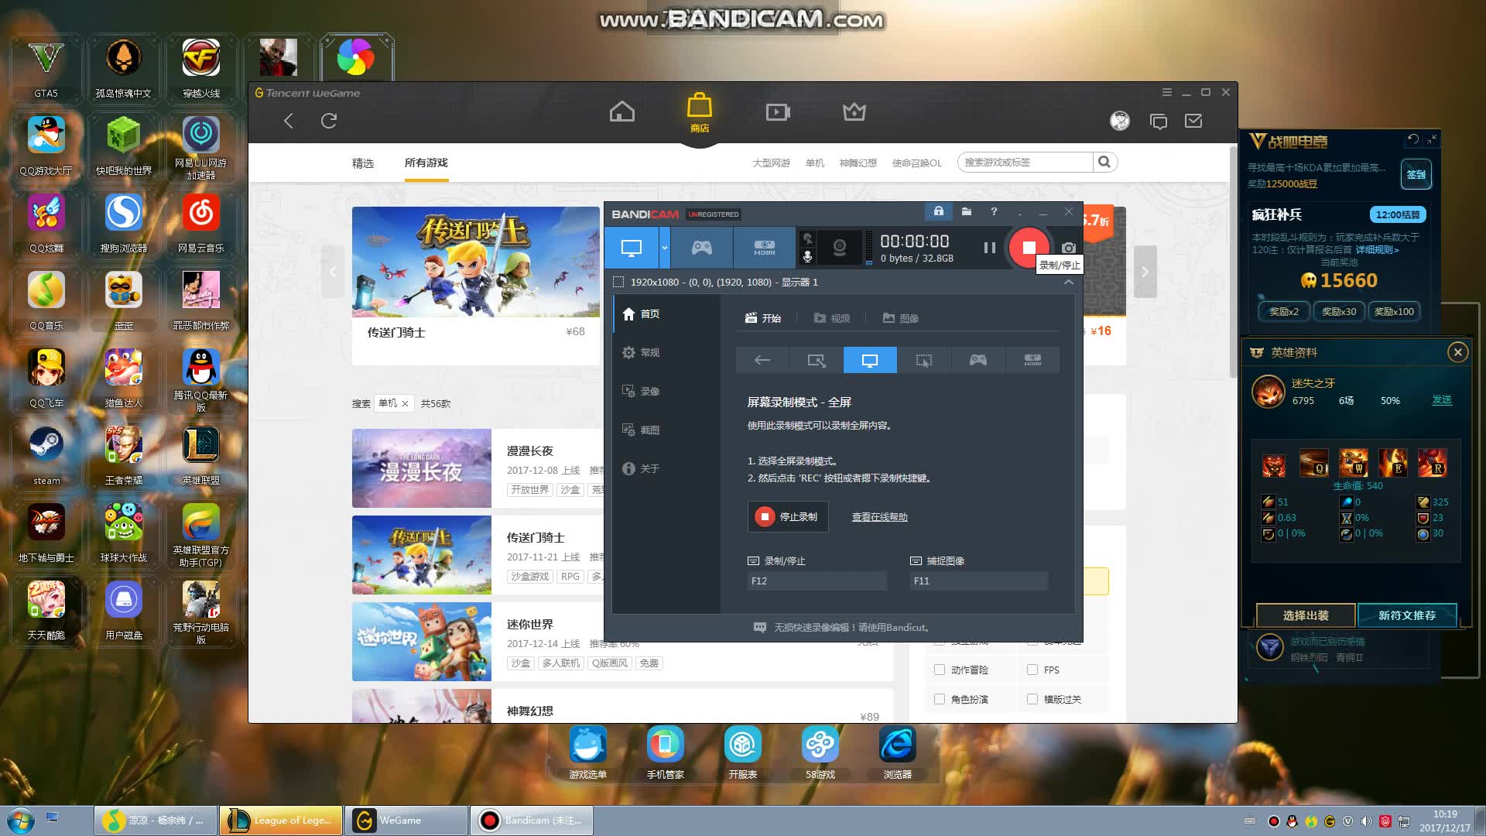This screenshot has height=836, width=1486.
Task: Show previous banner in WeGame carousel
Action: [333, 272]
